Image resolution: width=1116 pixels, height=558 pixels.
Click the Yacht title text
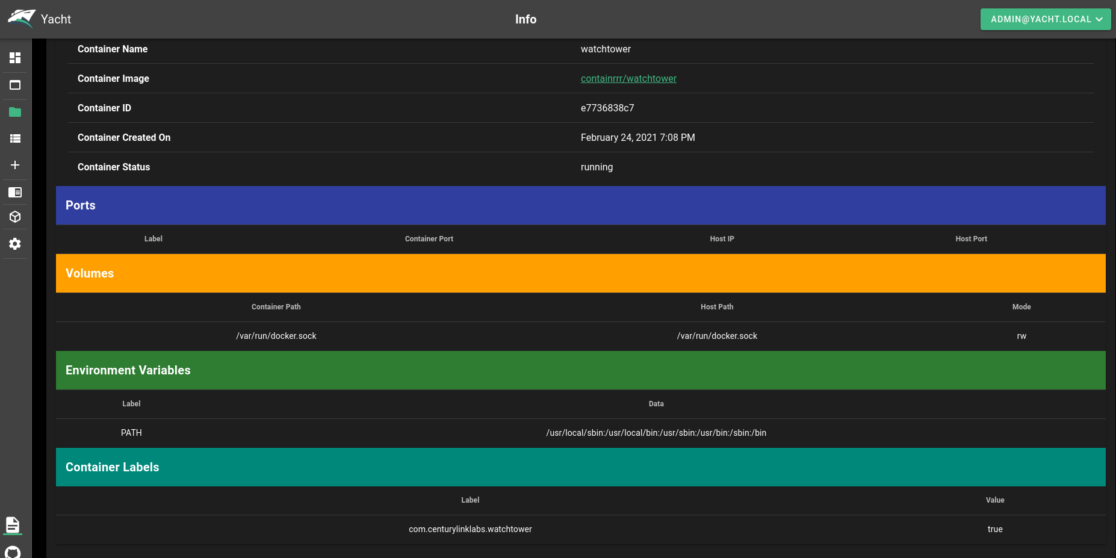pos(56,19)
